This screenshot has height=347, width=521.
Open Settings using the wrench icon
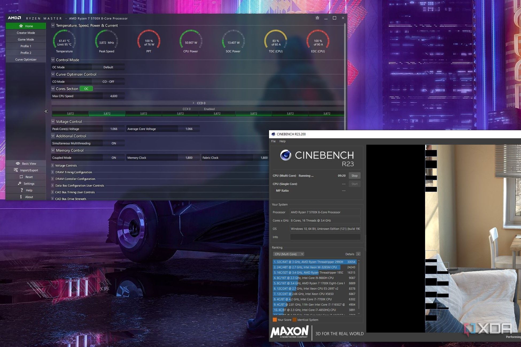(x=20, y=183)
